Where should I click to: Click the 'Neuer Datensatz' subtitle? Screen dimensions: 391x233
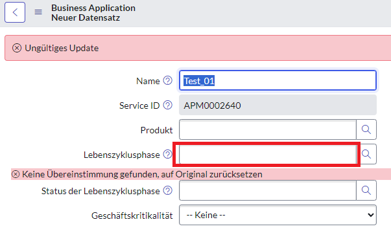[86, 18]
